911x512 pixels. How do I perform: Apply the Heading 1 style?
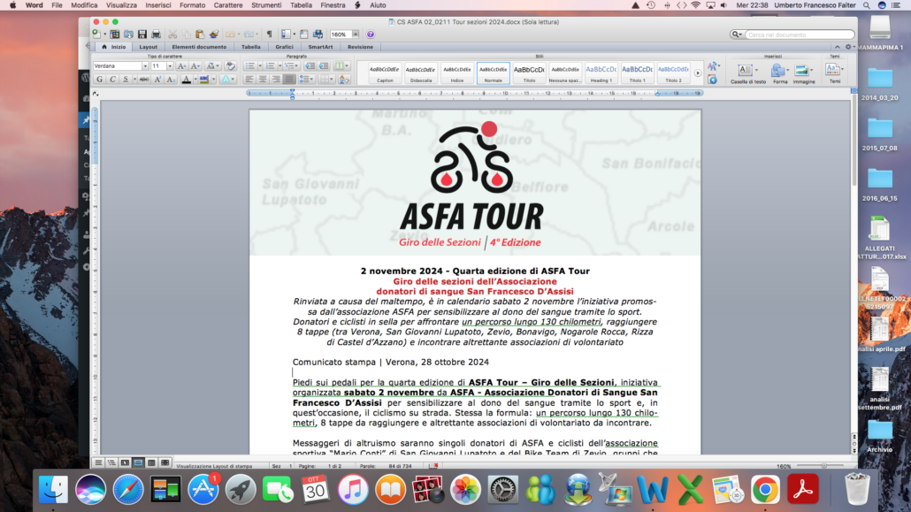tap(601, 73)
